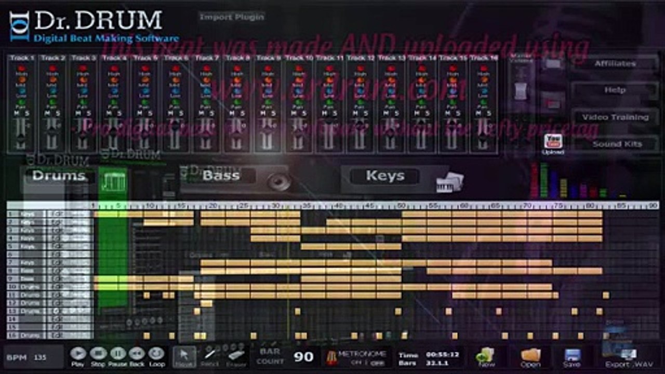Open the speaker icon beside Bass

279,181
